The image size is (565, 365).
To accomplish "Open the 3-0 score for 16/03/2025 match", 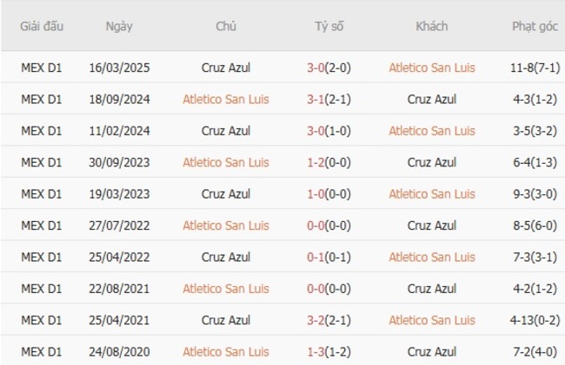I will click(318, 68).
